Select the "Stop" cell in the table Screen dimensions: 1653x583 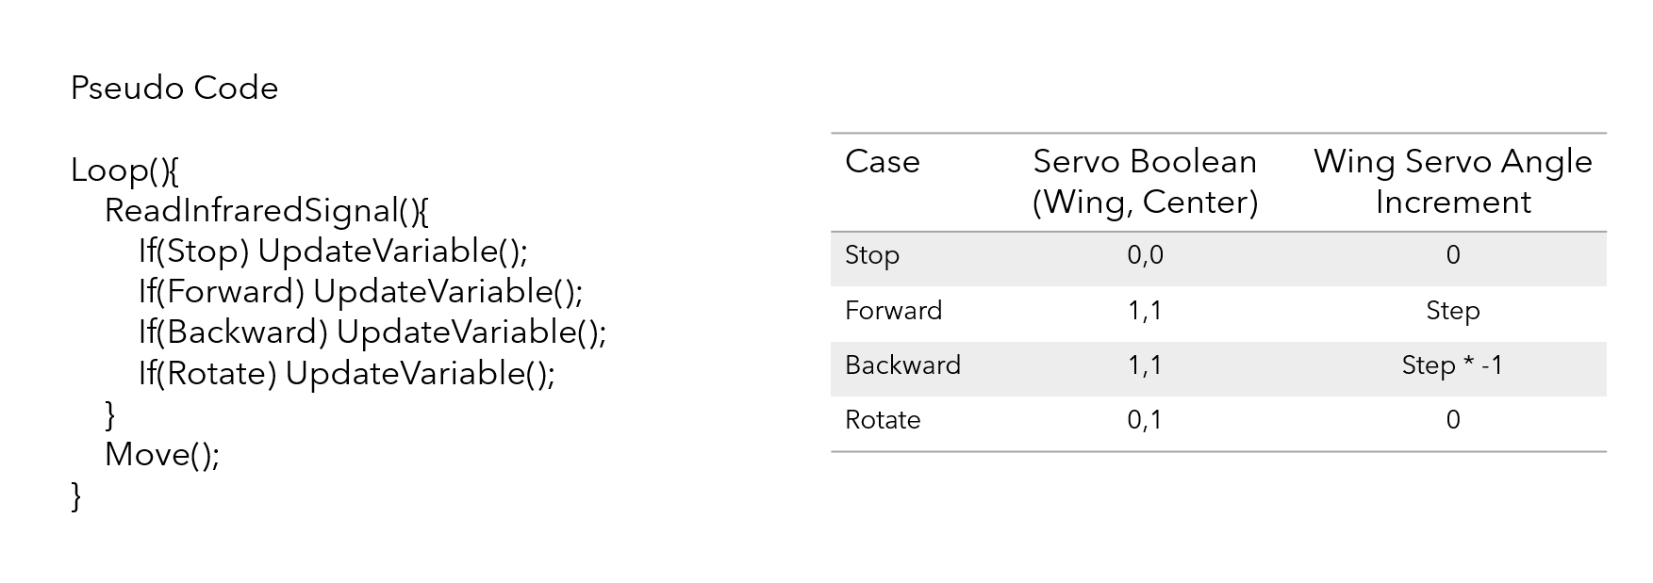pyautogui.click(x=872, y=255)
